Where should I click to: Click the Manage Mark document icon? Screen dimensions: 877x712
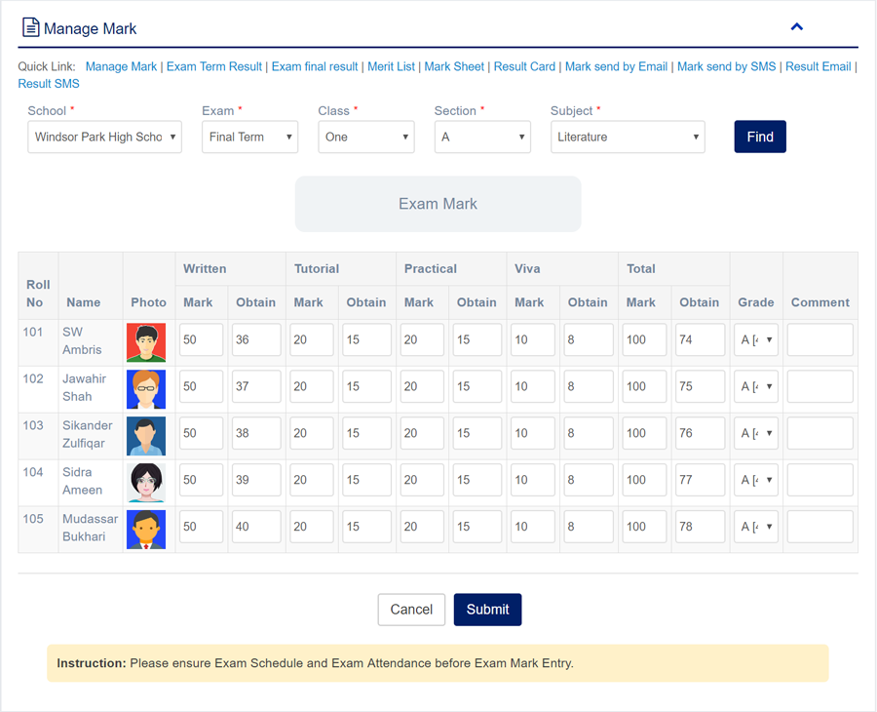[x=30, y=28]
